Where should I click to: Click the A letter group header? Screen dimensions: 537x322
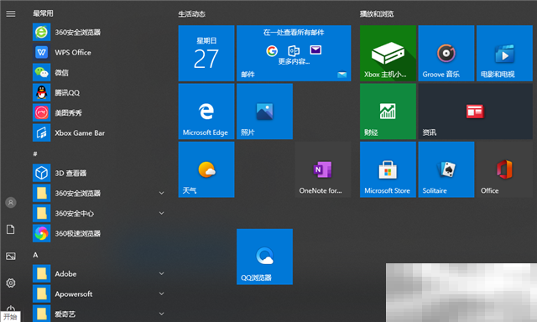coord(35,255)
